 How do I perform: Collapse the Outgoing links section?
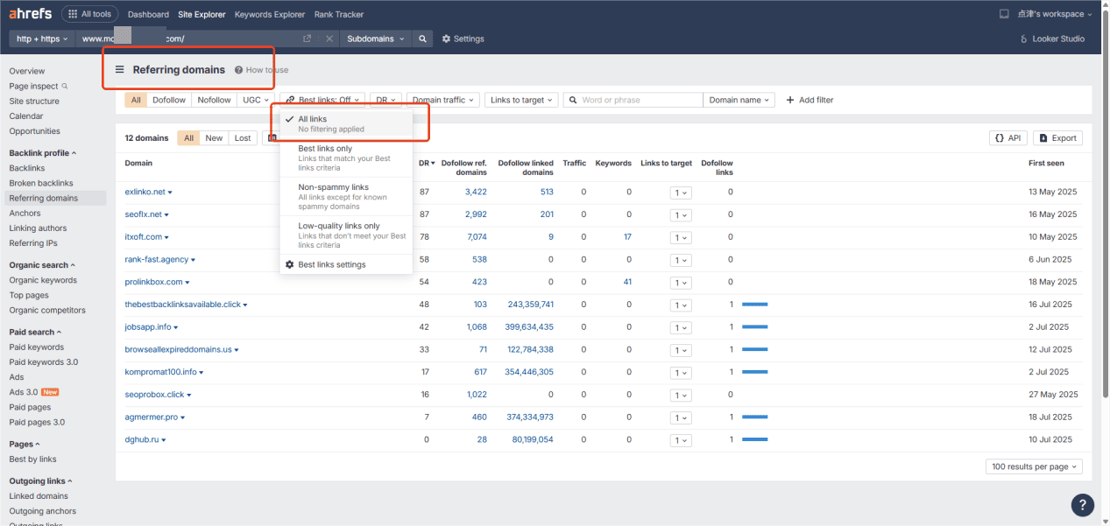click(x=40, y=480)
